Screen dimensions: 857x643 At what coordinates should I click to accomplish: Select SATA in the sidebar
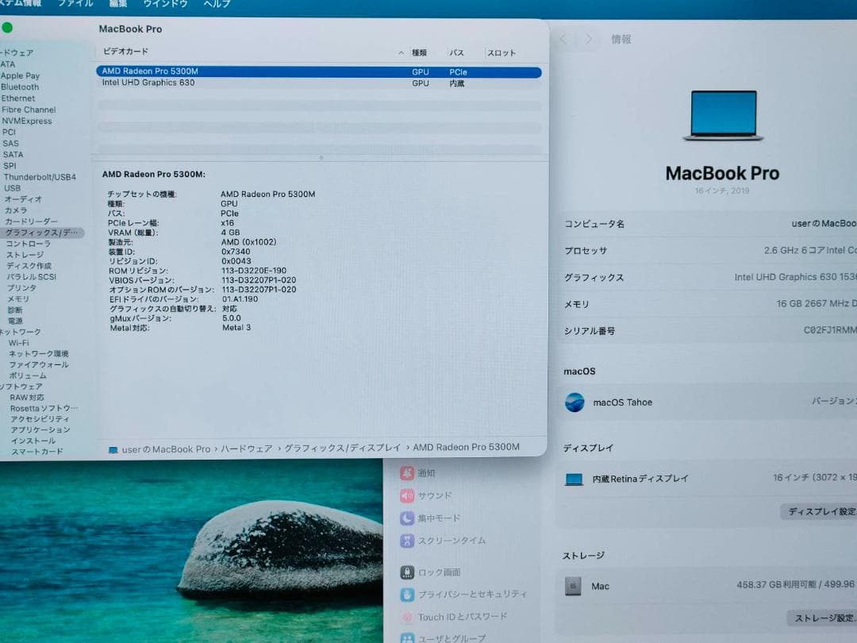[13, 154]
